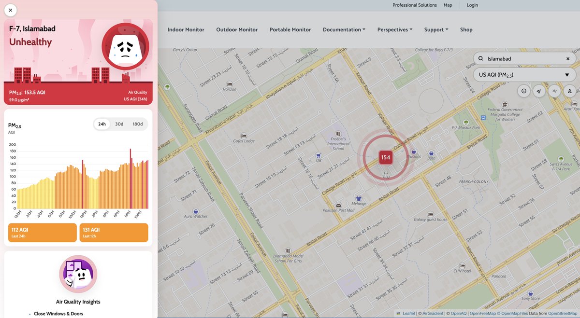Click the CHN hotel bed icon
580x318 pixels.
[x=462, y=266]
